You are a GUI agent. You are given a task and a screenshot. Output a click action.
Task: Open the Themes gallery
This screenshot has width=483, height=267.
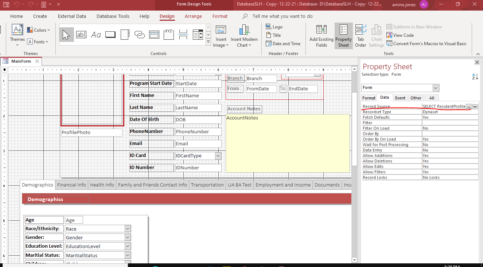[17, 36]
